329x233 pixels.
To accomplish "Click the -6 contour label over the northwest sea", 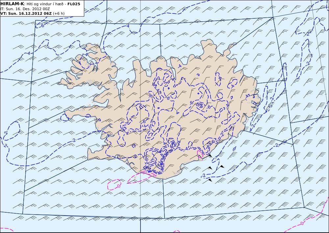I will click(42, 26).
